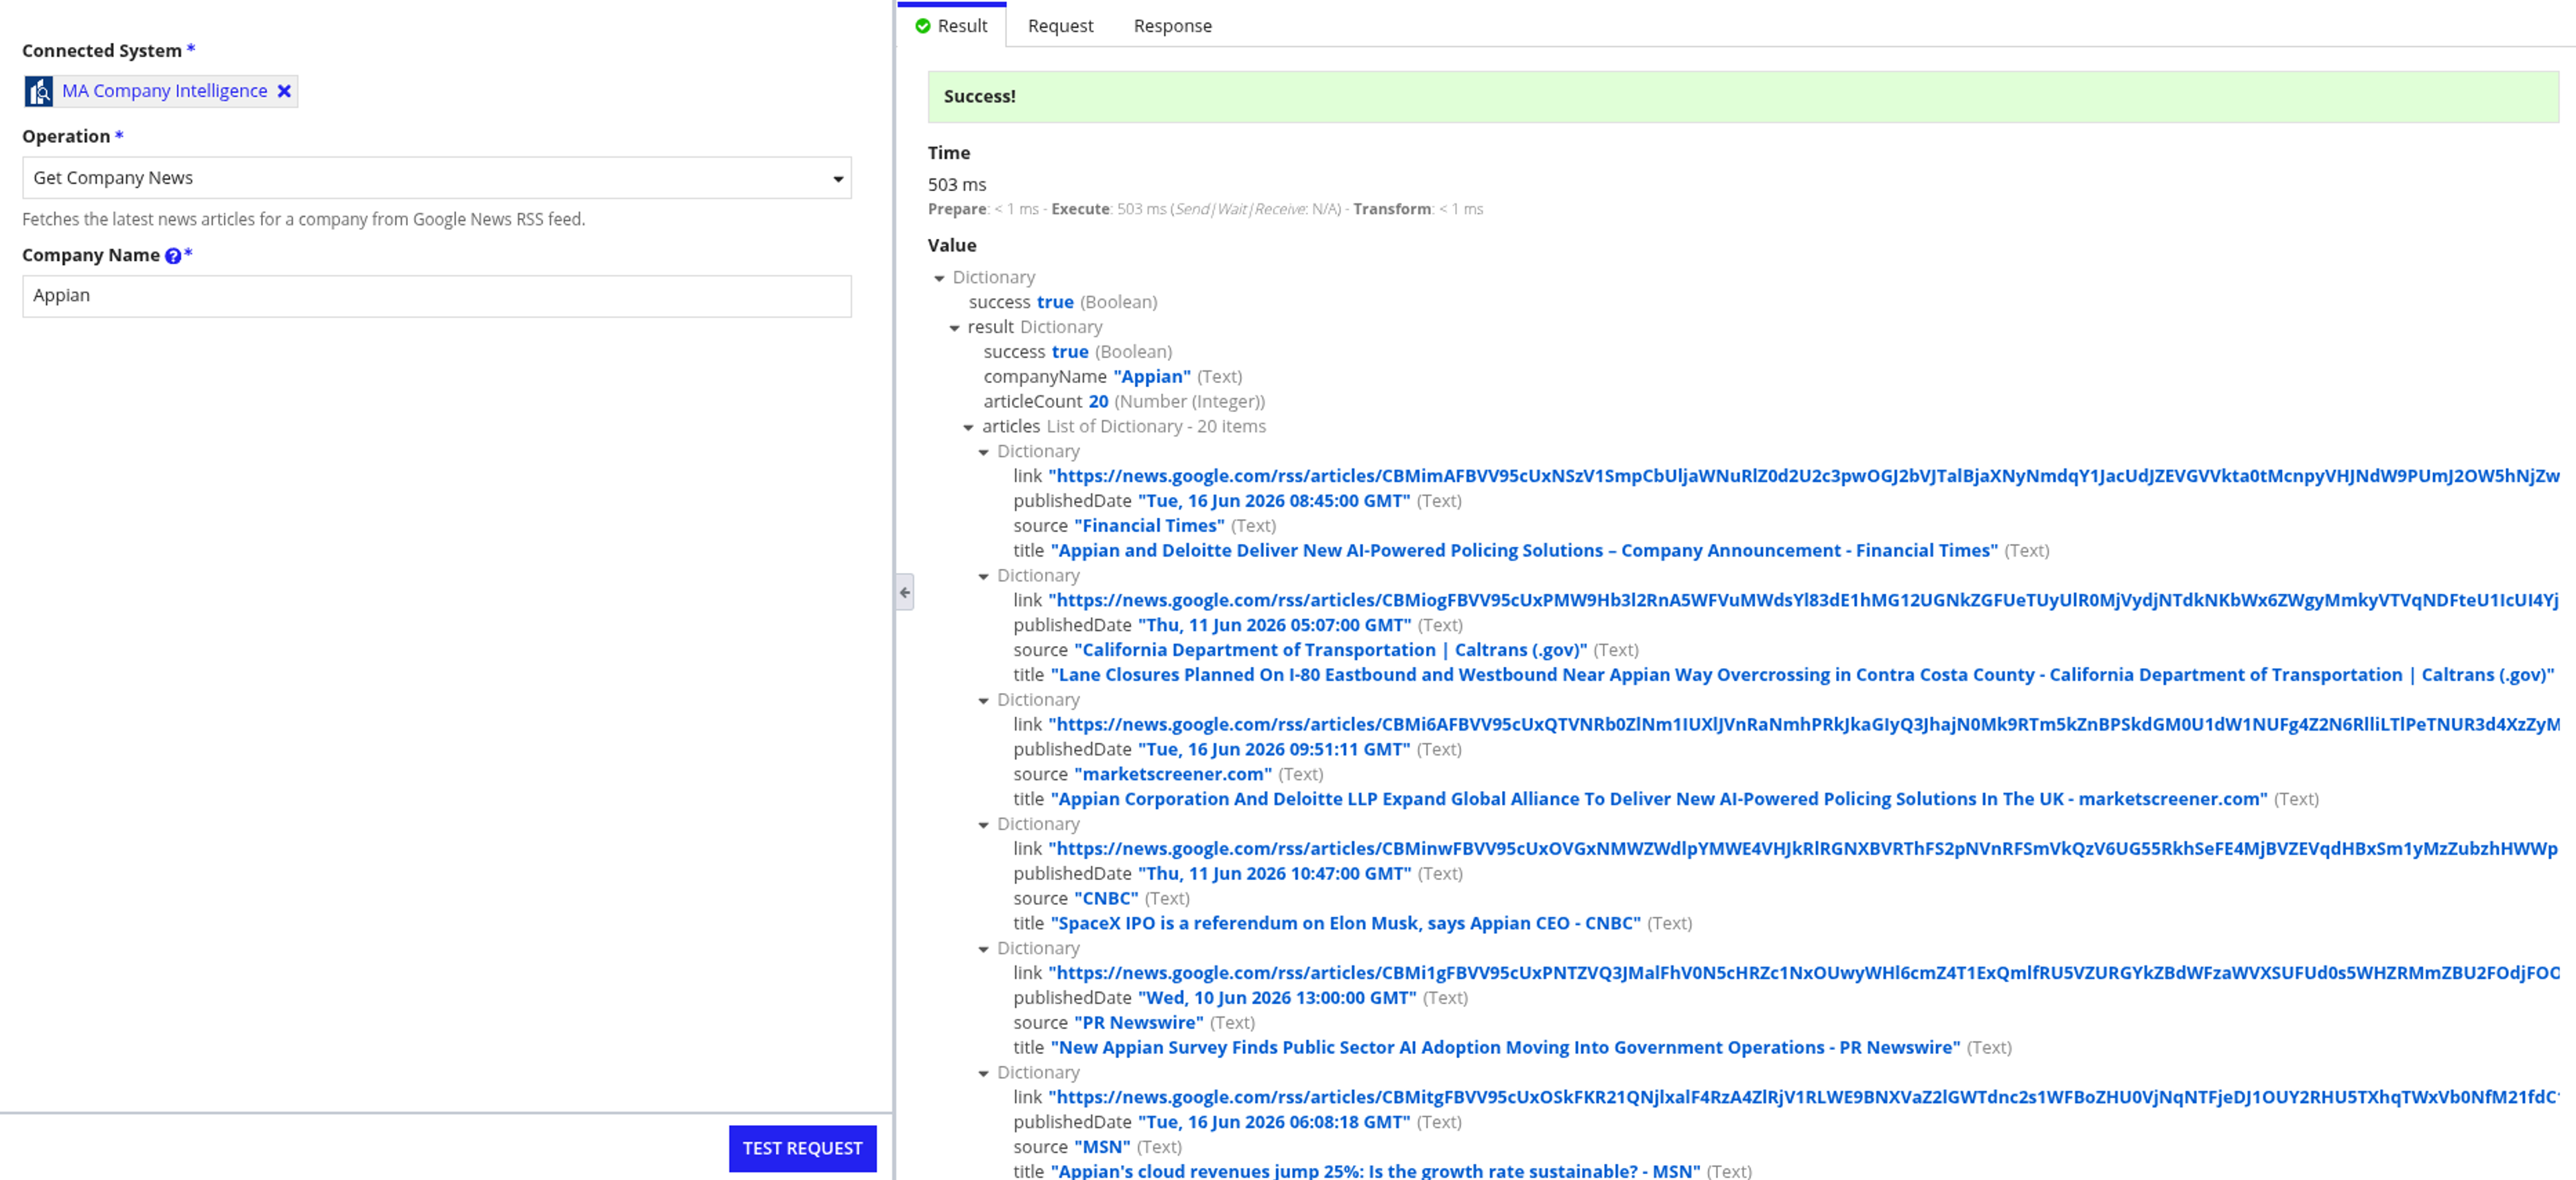Select date "Tue, 16 Jun 2026 06:08:18 GMT"

(x=1274, y=1122)
